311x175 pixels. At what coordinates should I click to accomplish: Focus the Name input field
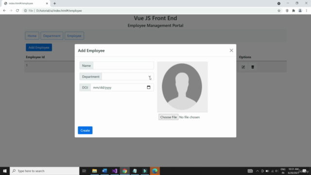123,66
